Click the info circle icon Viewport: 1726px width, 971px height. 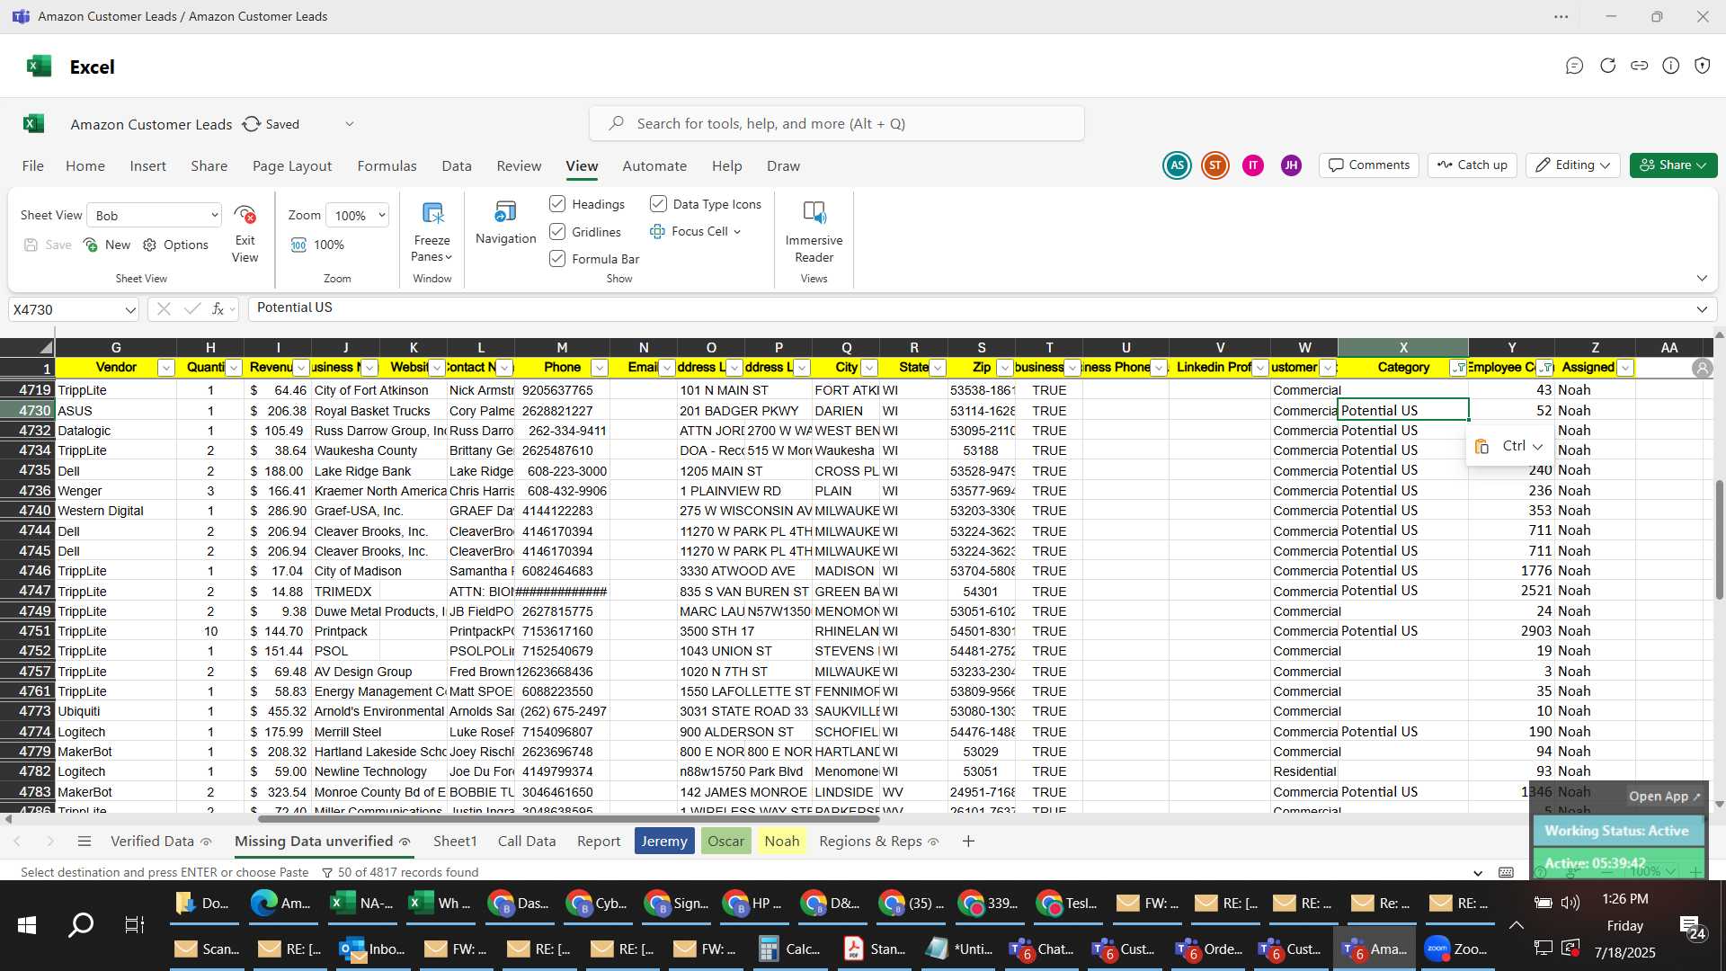[1671, 66]
